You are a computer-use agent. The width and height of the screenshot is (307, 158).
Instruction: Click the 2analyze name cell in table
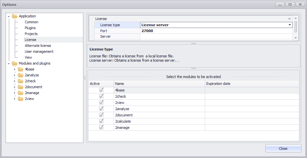[x=159, y=109]
